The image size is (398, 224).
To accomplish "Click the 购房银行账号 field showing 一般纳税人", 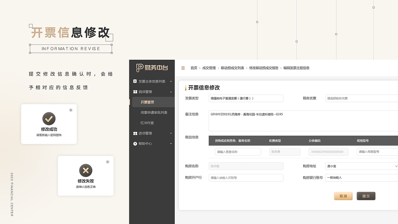I will click(x=362, y=178).
